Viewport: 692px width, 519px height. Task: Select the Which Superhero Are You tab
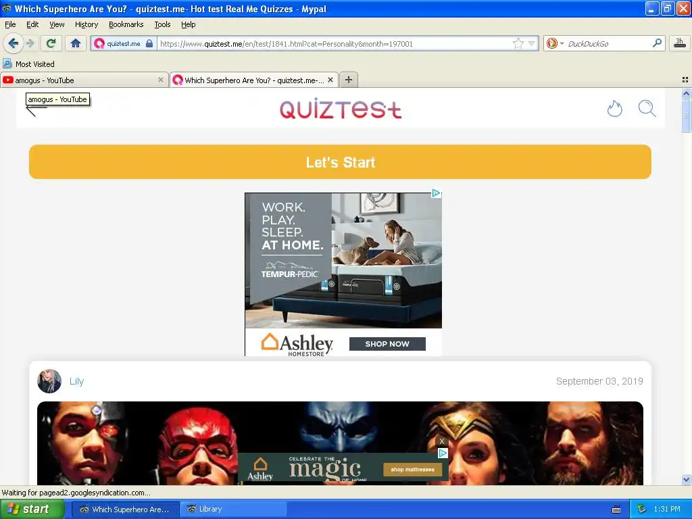coord(254,80)
